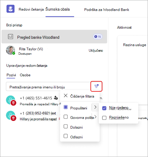This screenshot has width=148, height=157.
Task: Toggle Rita Taylor's Uključeno status
Action: pos(96,51)
